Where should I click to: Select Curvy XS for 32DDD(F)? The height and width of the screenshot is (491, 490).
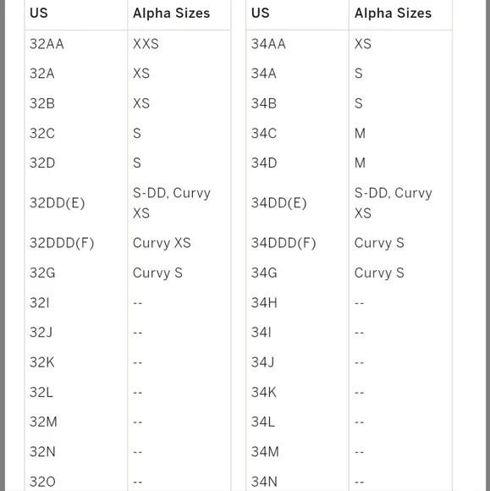pyautogui.click(x=162, y=243)
